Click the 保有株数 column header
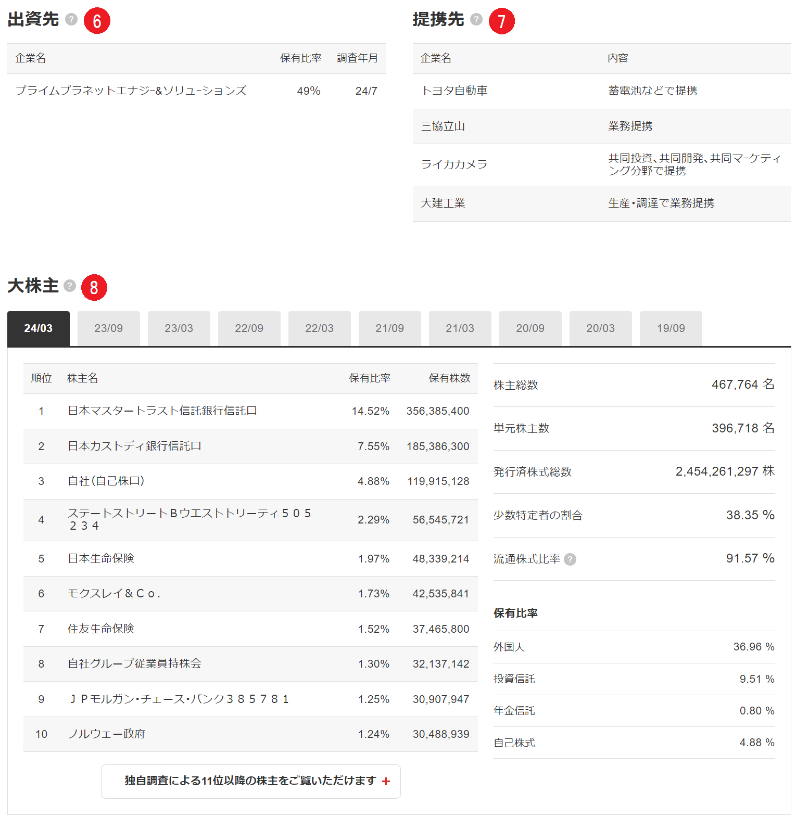The height and width of the screenshot is (831, 796). 449,378
